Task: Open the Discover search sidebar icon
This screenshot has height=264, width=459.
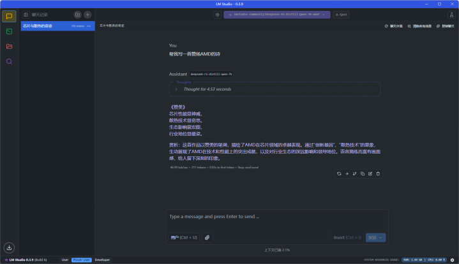Action: (x=9, y=61)
